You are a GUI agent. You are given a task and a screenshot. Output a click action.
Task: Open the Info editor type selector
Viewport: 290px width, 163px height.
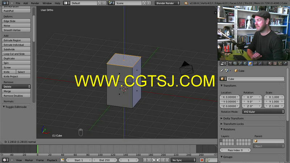point(5,3)
